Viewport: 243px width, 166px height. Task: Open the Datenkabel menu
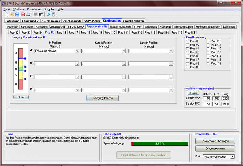coord(34,9)
